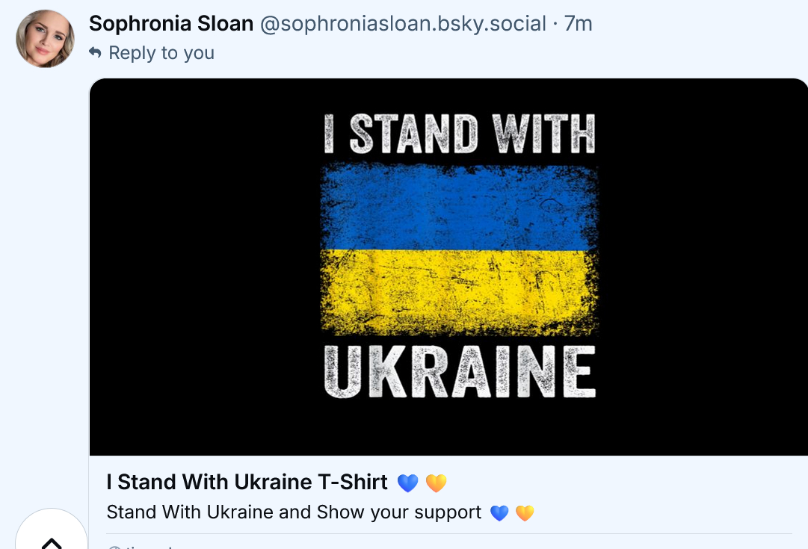Image resolution: width=808 pixels, height=549 pixels.
Task: Click the yellow heart emoji in the card description
Action: click(x=525, y=513)
